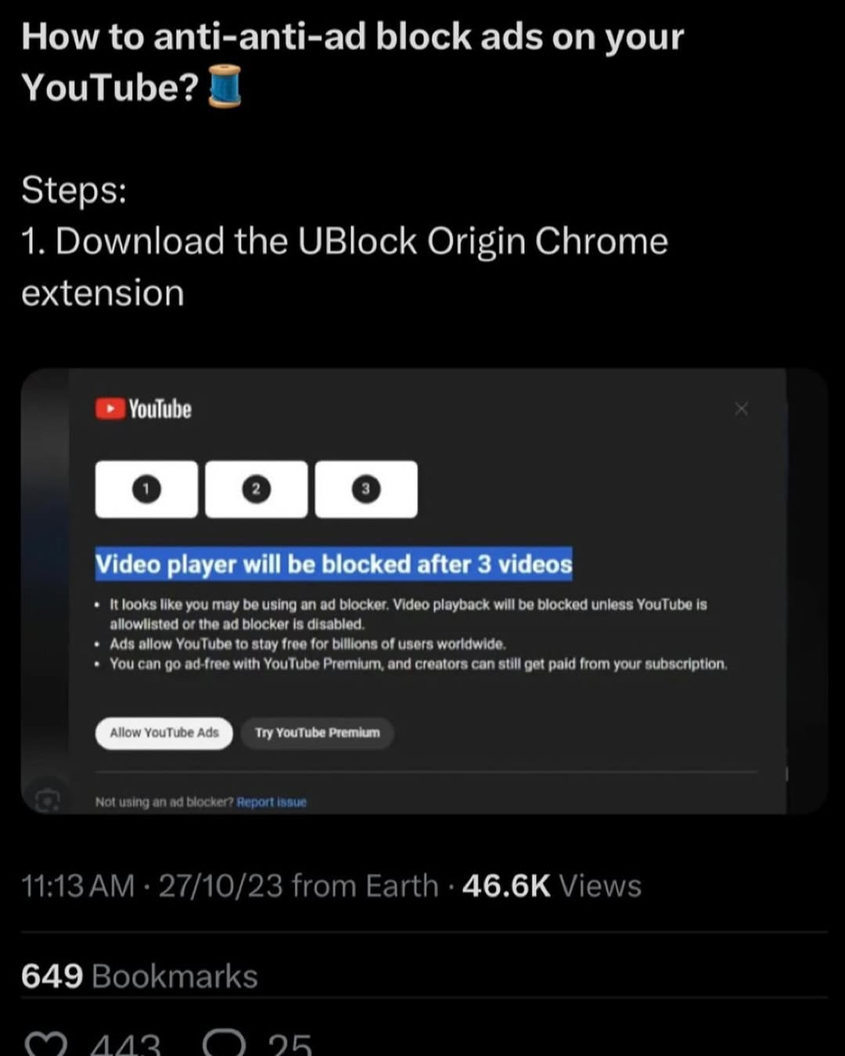The width and height of the screenshot is (845, 1056).
Task: Click the Allow YouTube Ads button
Action: (x=164, y=733)
